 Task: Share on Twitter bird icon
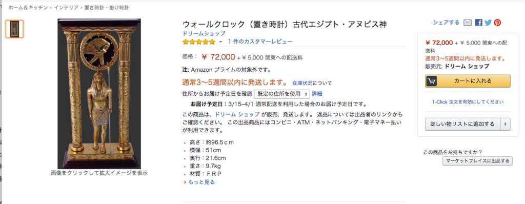(488, 23)
